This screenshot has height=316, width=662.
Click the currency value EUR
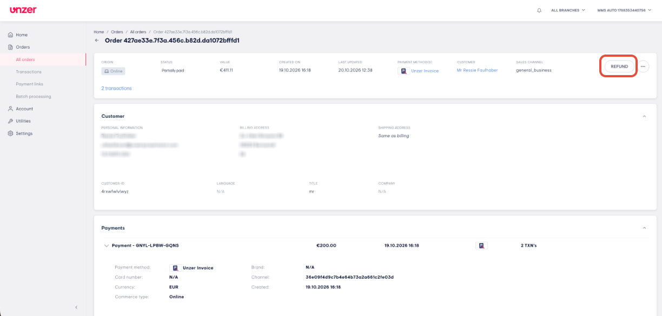click(174, 287)
